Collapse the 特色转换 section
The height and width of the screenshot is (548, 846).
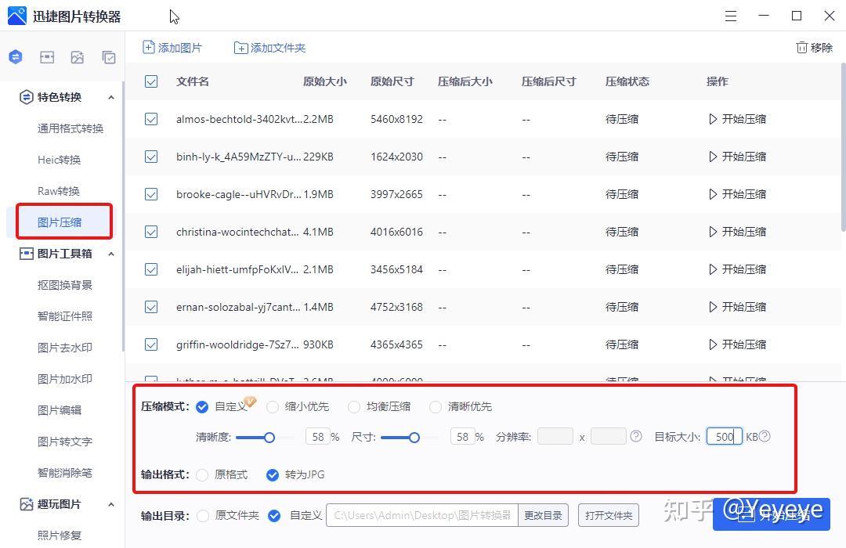coord(111,97)
